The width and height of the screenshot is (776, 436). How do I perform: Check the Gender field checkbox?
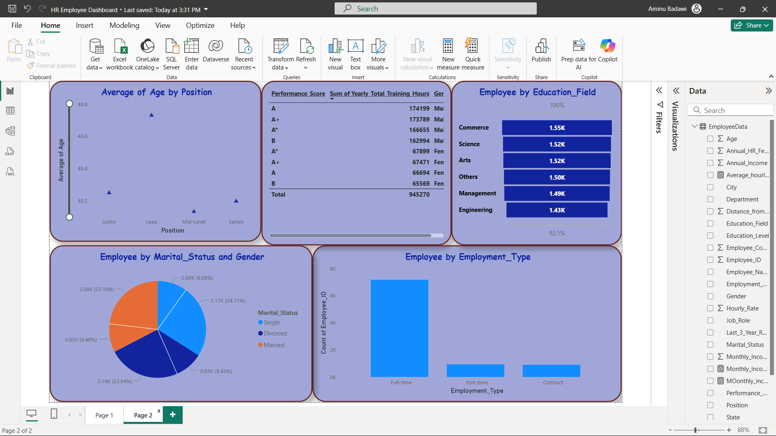click(711, 296)
